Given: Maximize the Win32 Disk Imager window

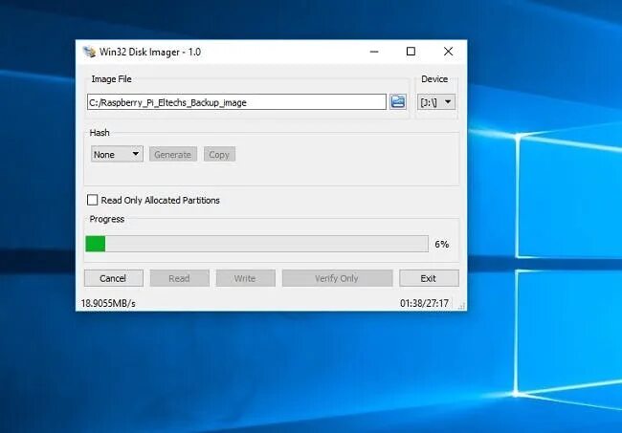Looking at the screenshot, I should tap(411, 52).
